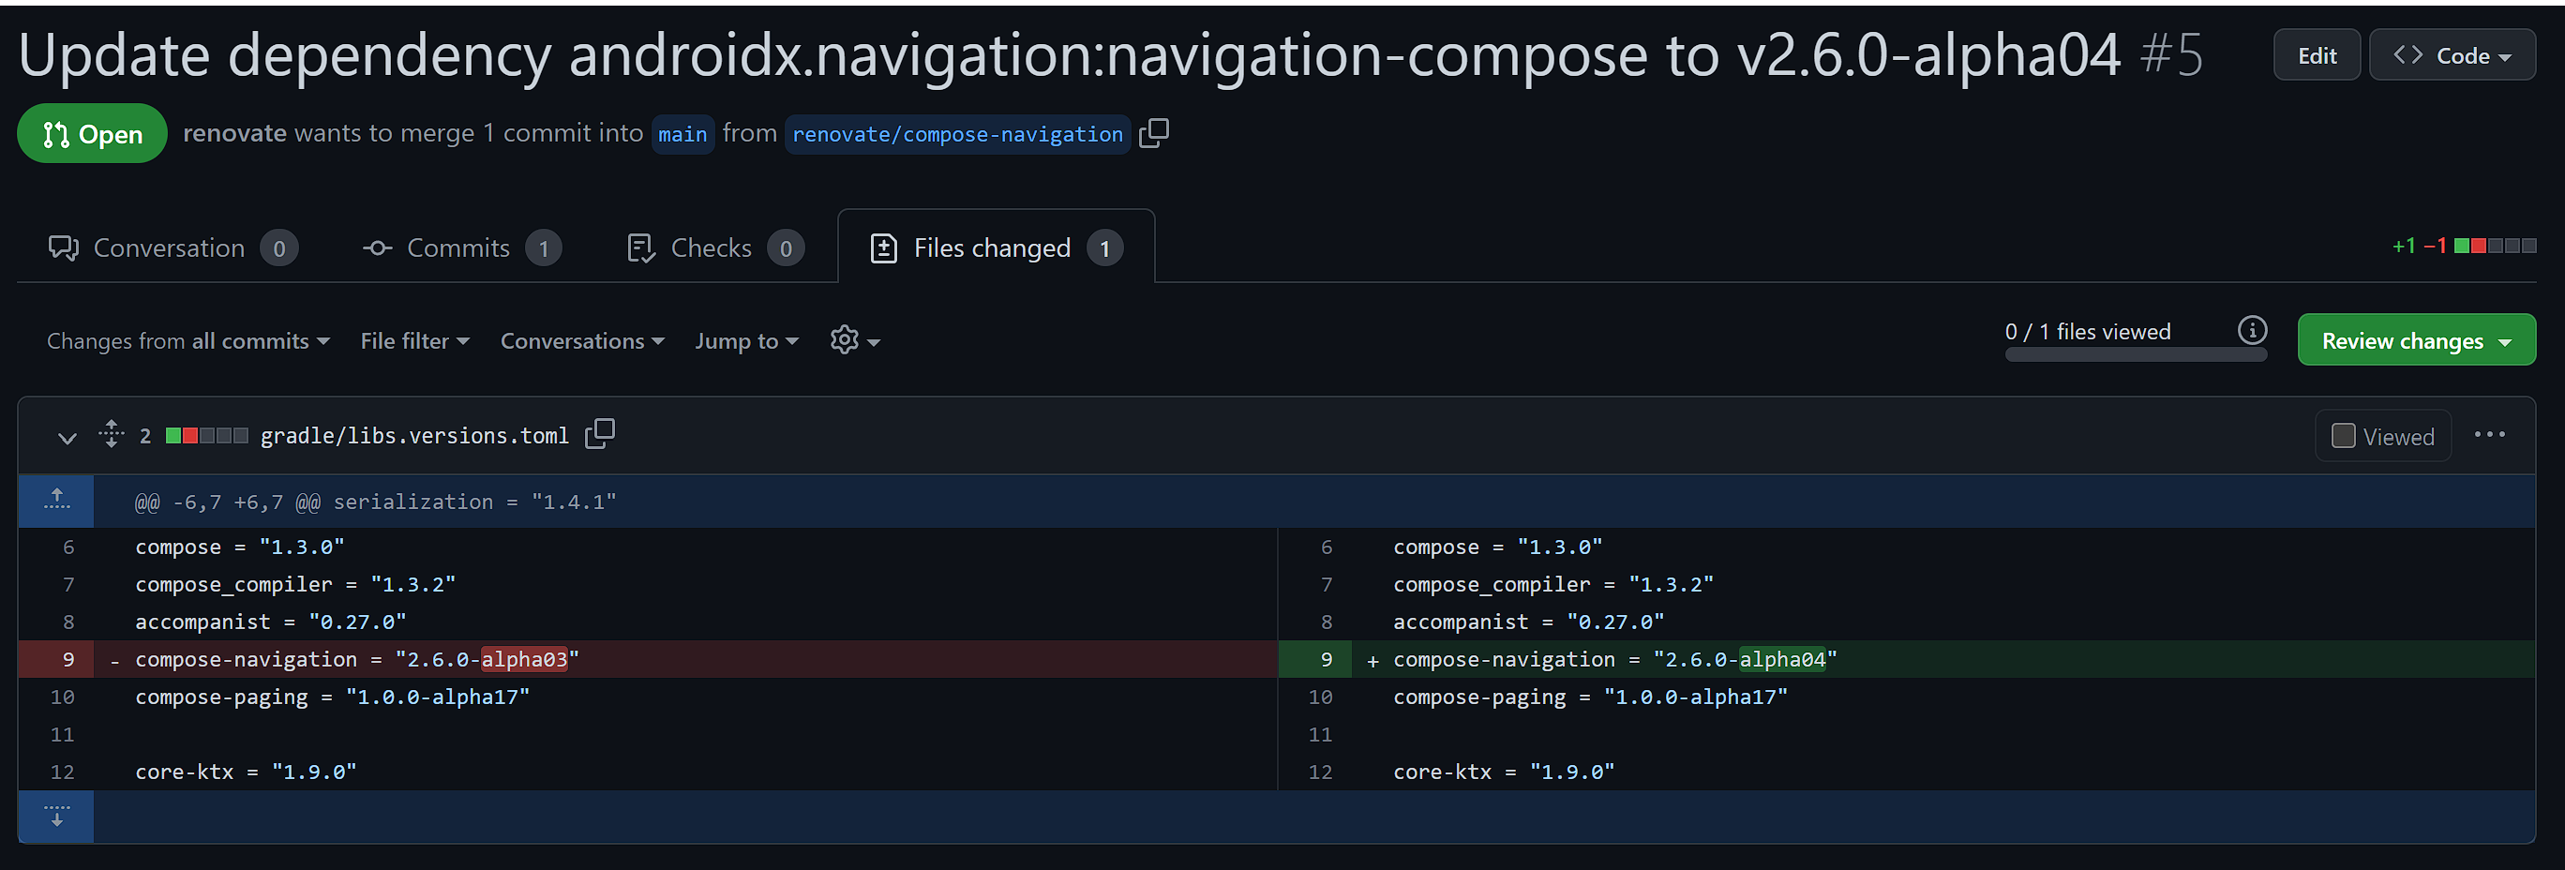Click the pull request title text
The width and height of the screenshot is (2565, 870).
1070,54
